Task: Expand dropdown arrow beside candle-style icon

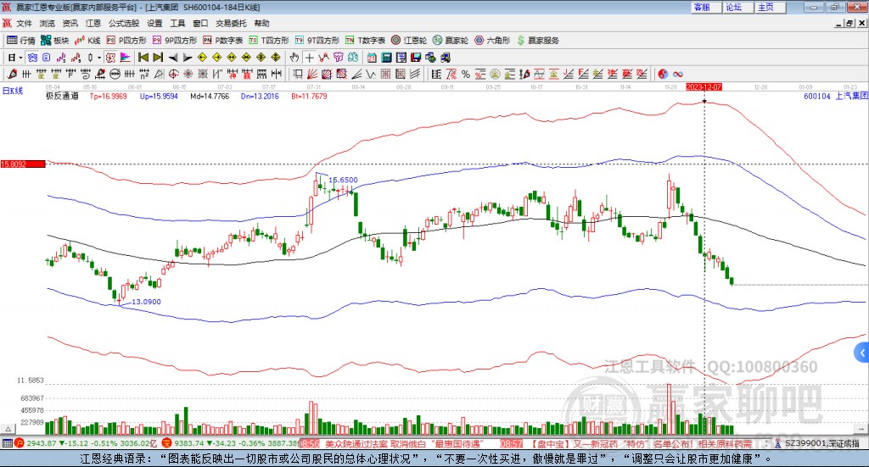Action: coord(98,58)
